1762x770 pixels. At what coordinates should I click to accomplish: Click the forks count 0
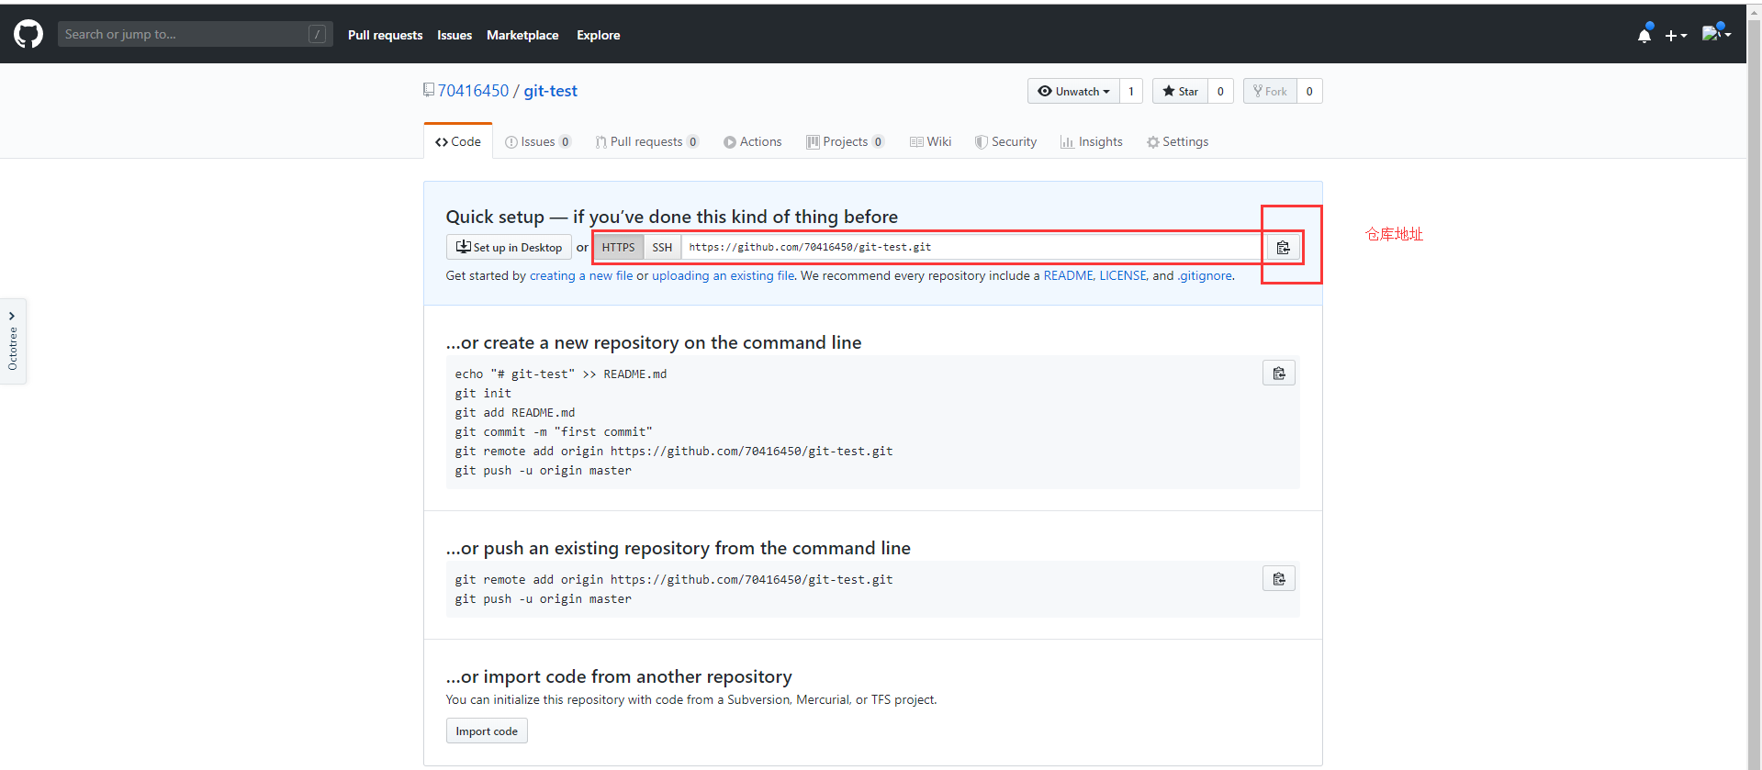1309,91
